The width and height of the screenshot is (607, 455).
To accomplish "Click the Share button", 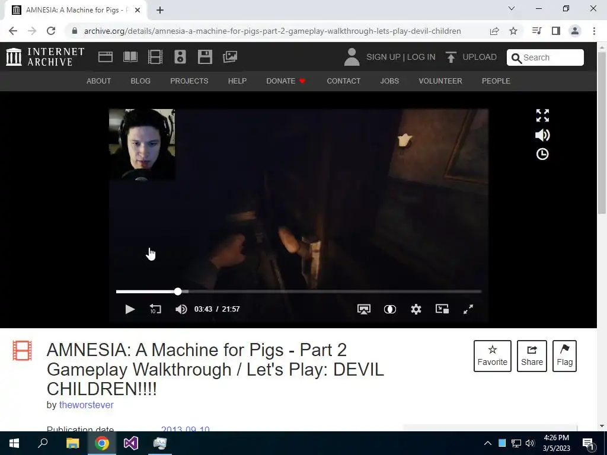I will tap(532, 356).
